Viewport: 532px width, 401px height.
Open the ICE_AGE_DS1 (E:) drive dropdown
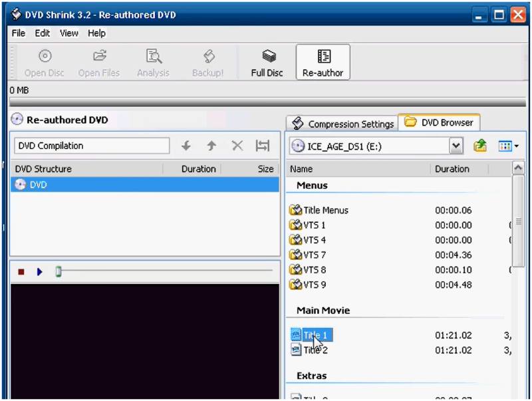point(456,146)
